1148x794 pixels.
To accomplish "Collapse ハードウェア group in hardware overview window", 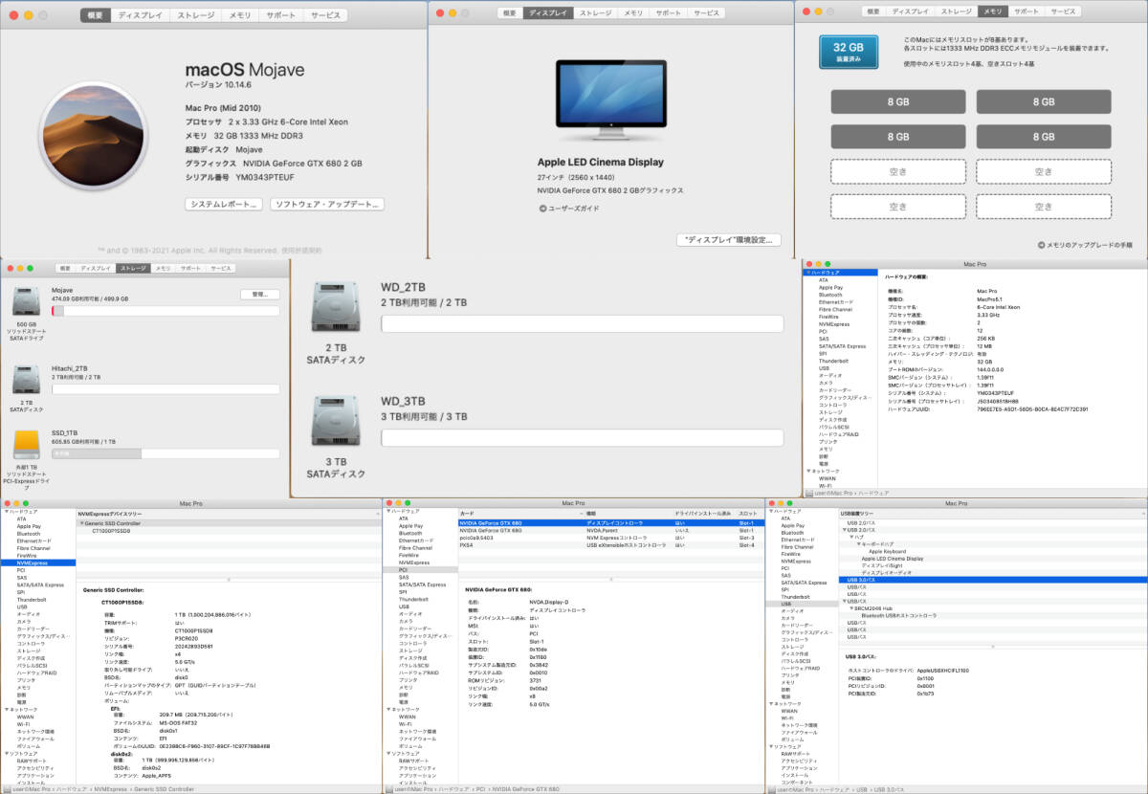I will [x=806, y=273].
